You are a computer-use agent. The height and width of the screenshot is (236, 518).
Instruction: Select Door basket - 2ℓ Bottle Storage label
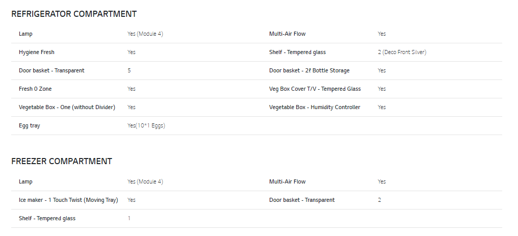coord(309,70)
